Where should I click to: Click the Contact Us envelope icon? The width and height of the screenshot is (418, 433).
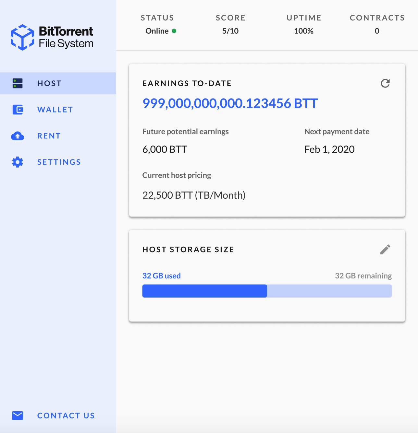[18, 415]
